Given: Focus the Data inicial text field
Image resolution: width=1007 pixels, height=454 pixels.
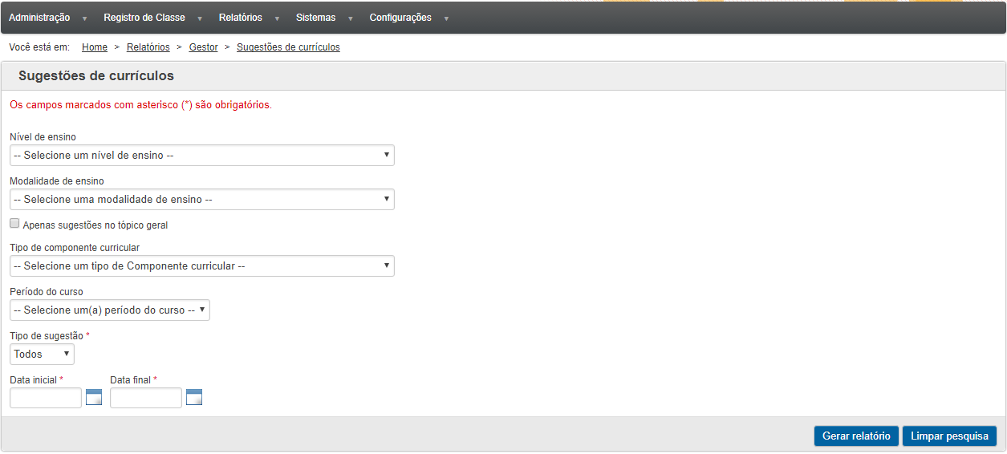Looking at the screenshot, I should [46, 398].
